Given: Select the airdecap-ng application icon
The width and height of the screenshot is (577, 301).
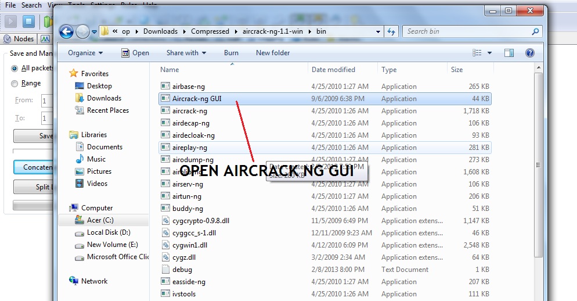Looking at the screenshot, I should [x=165, y=123].
